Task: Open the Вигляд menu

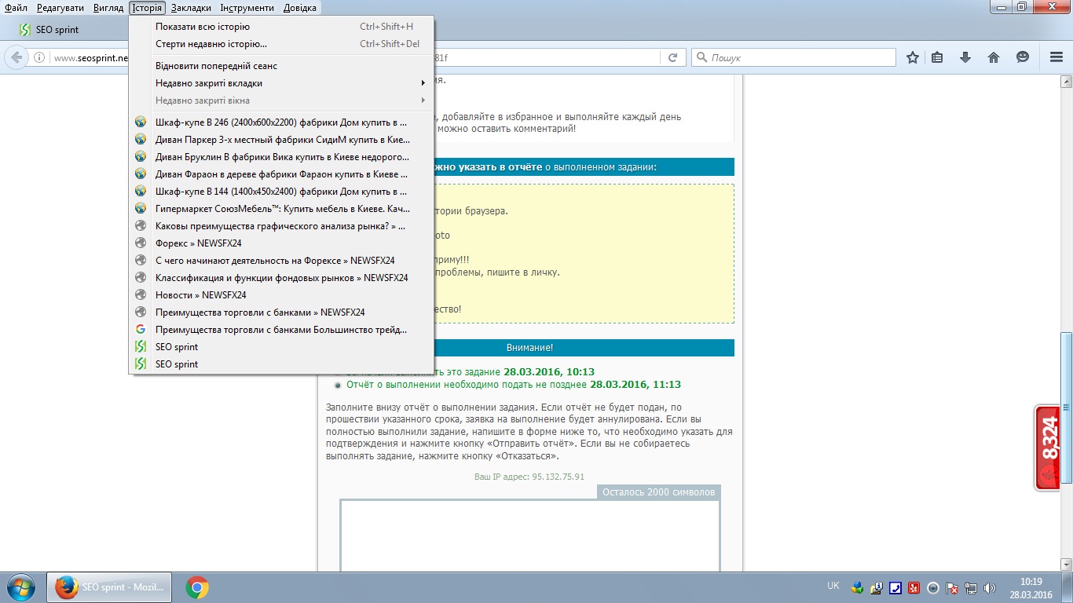Action: [x=108, y=8]
